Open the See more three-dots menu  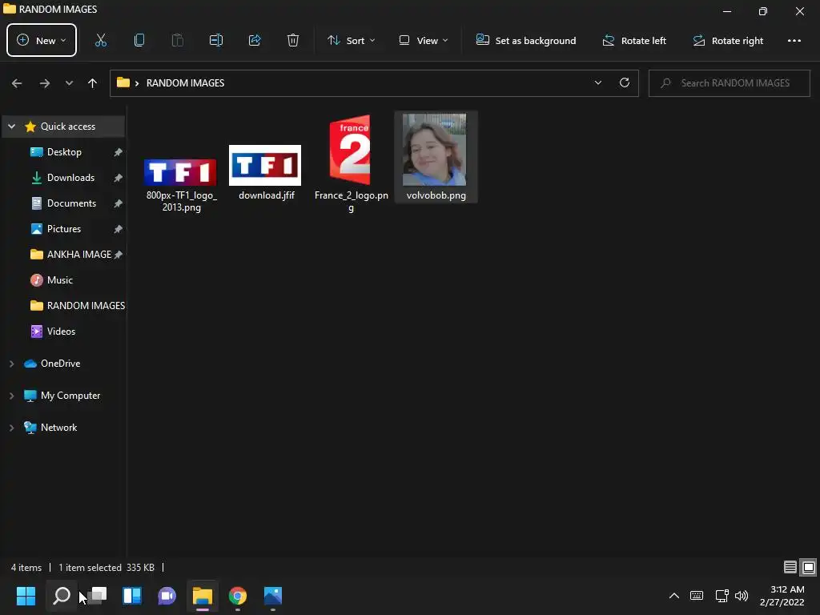pos(794,40)
